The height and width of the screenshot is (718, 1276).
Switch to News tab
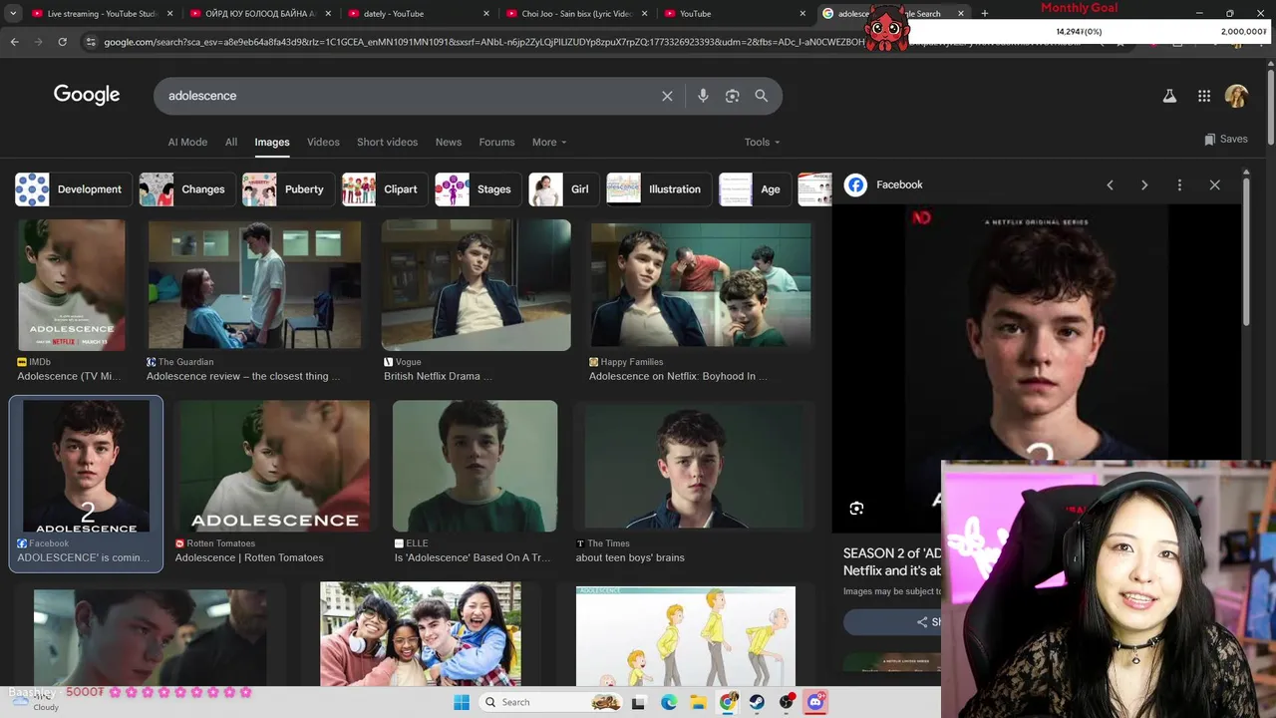tap(449, 142)
